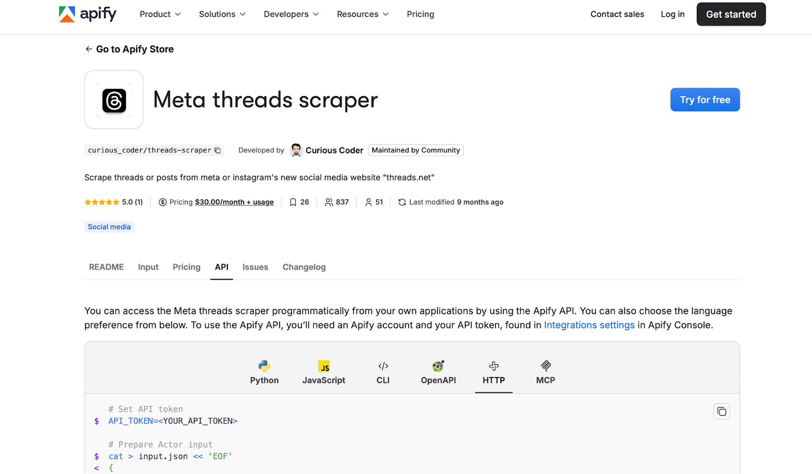Click the Curious Coder avatar image
812x474 pixels.
pyautogui.click(x=296, y=150)
